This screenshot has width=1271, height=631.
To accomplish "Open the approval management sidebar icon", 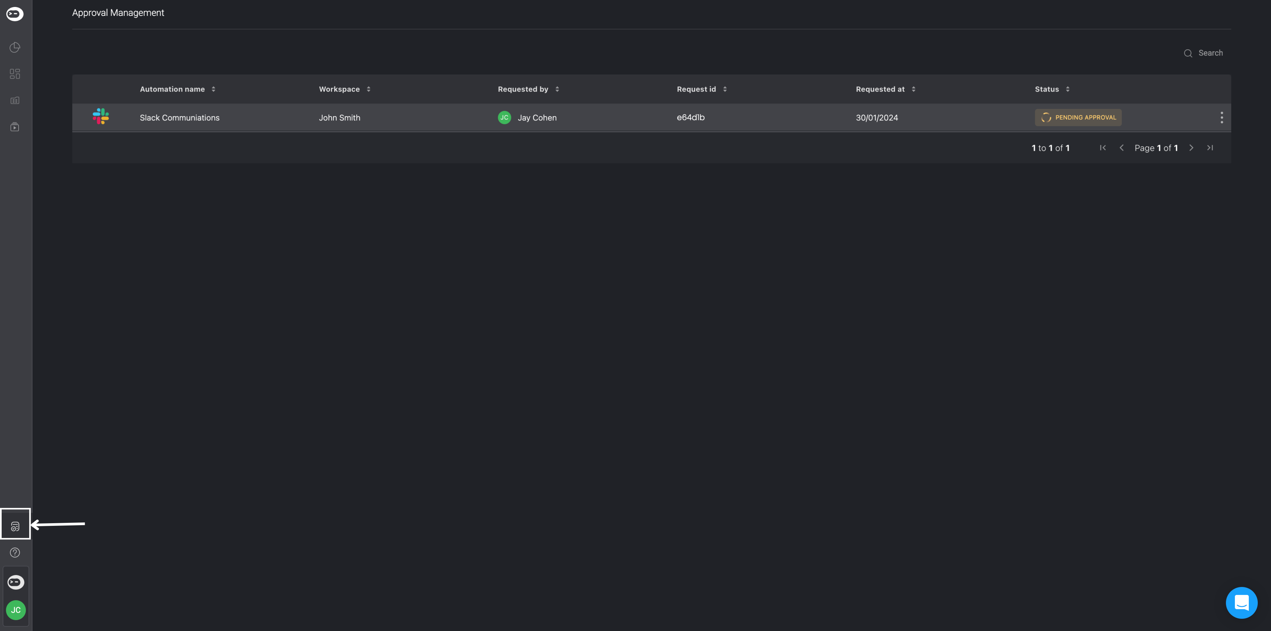I will (x=15, y=526).
